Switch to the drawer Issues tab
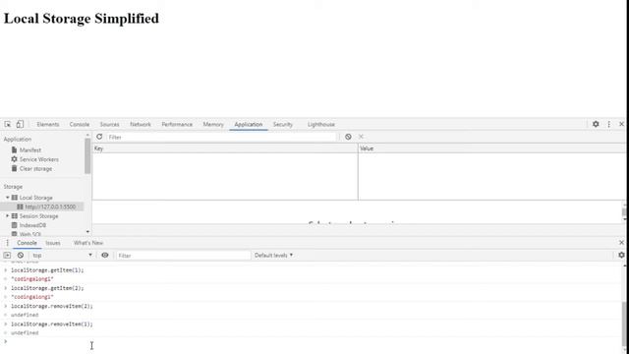Viewport: 629px width, 354px height. click(x=53, y=243)
